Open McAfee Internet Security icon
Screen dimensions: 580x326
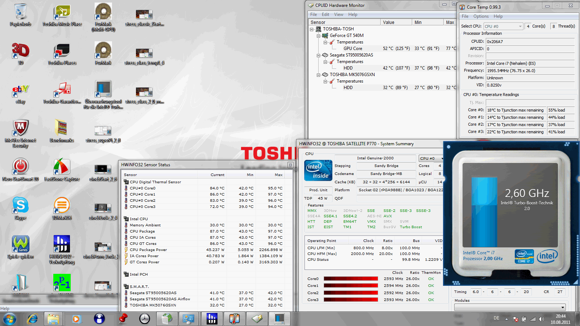click(x=20, y=134)
